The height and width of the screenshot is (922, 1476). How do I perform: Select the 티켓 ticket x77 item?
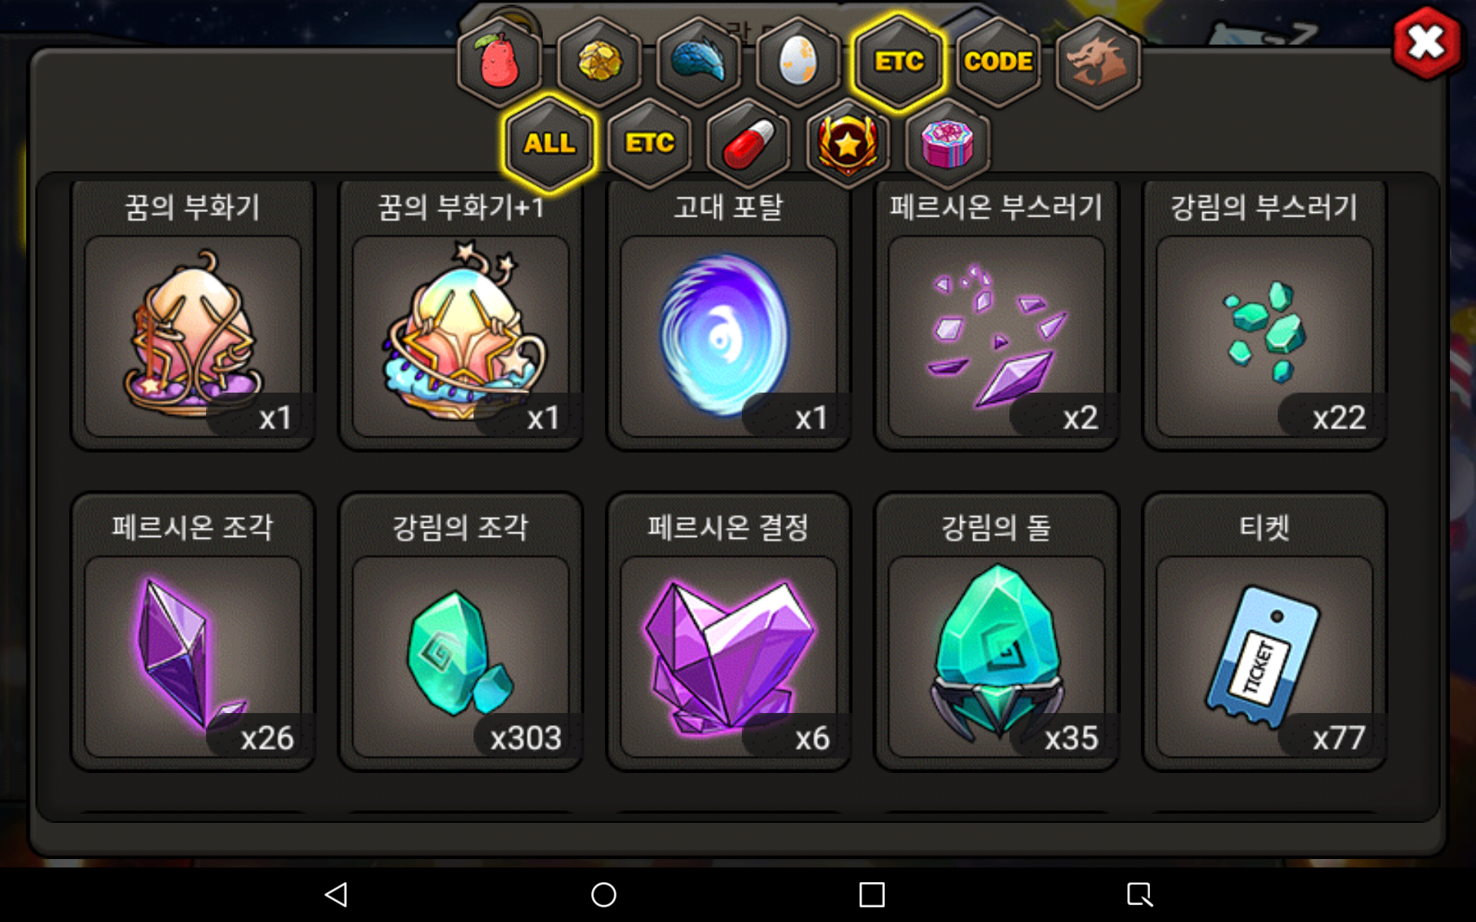point(1265,632)
